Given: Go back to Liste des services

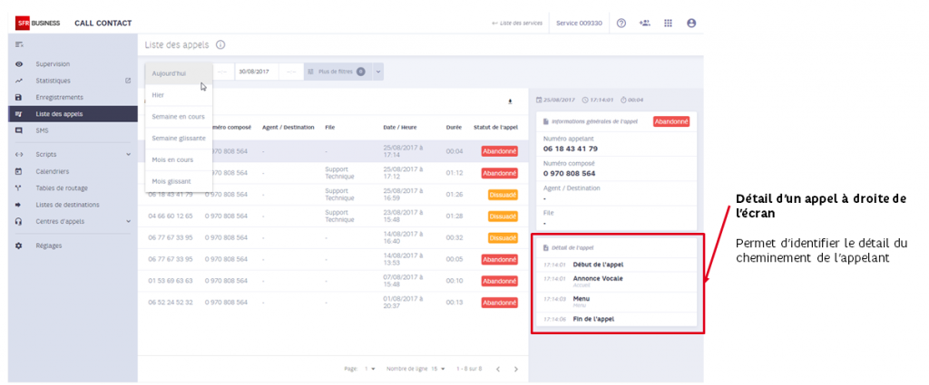Looking at the screenshot, I should (x=516, y=23).
